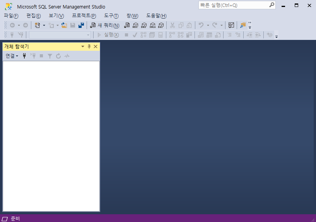Click the Navigate Forward arrow icon
Screen dimensions: 316x222
click(x=26, y=25)
